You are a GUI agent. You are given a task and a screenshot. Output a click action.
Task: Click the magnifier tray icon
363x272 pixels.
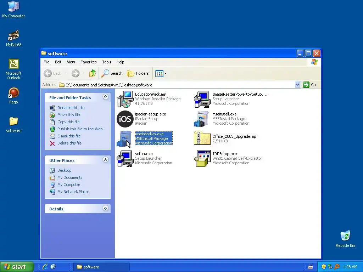point(337,267)
